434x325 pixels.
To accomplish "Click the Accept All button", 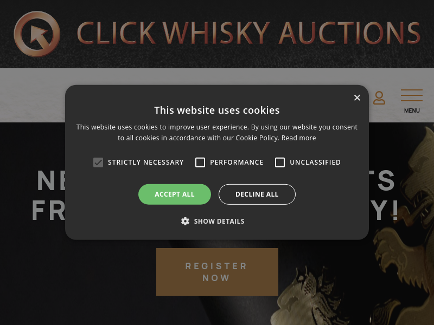I will click(x=175, y=194).
